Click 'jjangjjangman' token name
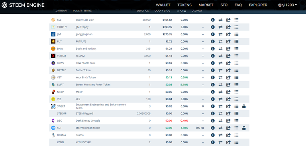 tap(84, 34)
